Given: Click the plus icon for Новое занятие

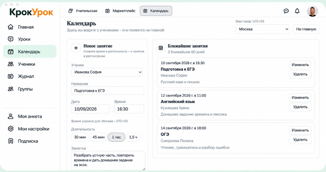Looking at the screenshot, I should tap(76, 48).
